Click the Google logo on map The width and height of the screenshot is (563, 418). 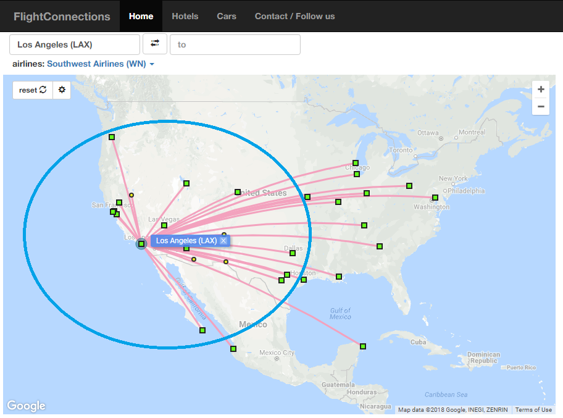[x=26, y=406]
